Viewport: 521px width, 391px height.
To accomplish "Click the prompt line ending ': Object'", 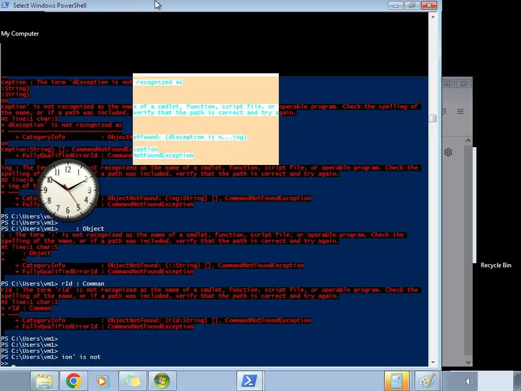I will tap(52, 229).
